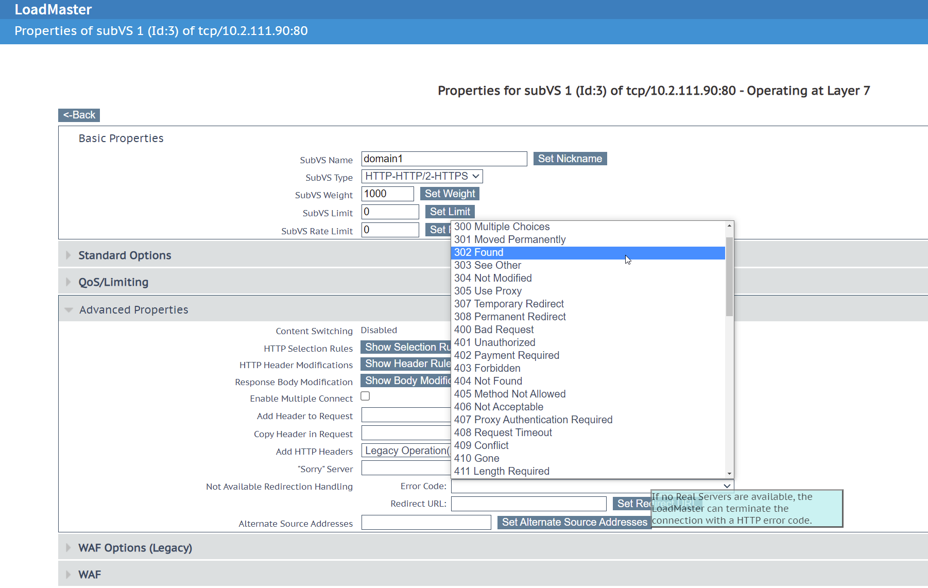Screen dimensions: 928x588
Task: Pick 407 Proxy Authentication Required option
Action: point(588,420)
